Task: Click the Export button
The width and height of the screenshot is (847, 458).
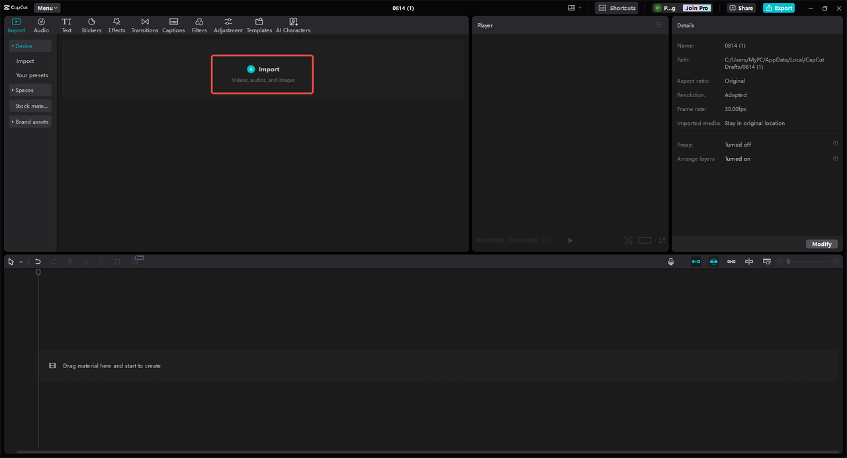Action: pyautogui.click(x=779, y=8)
